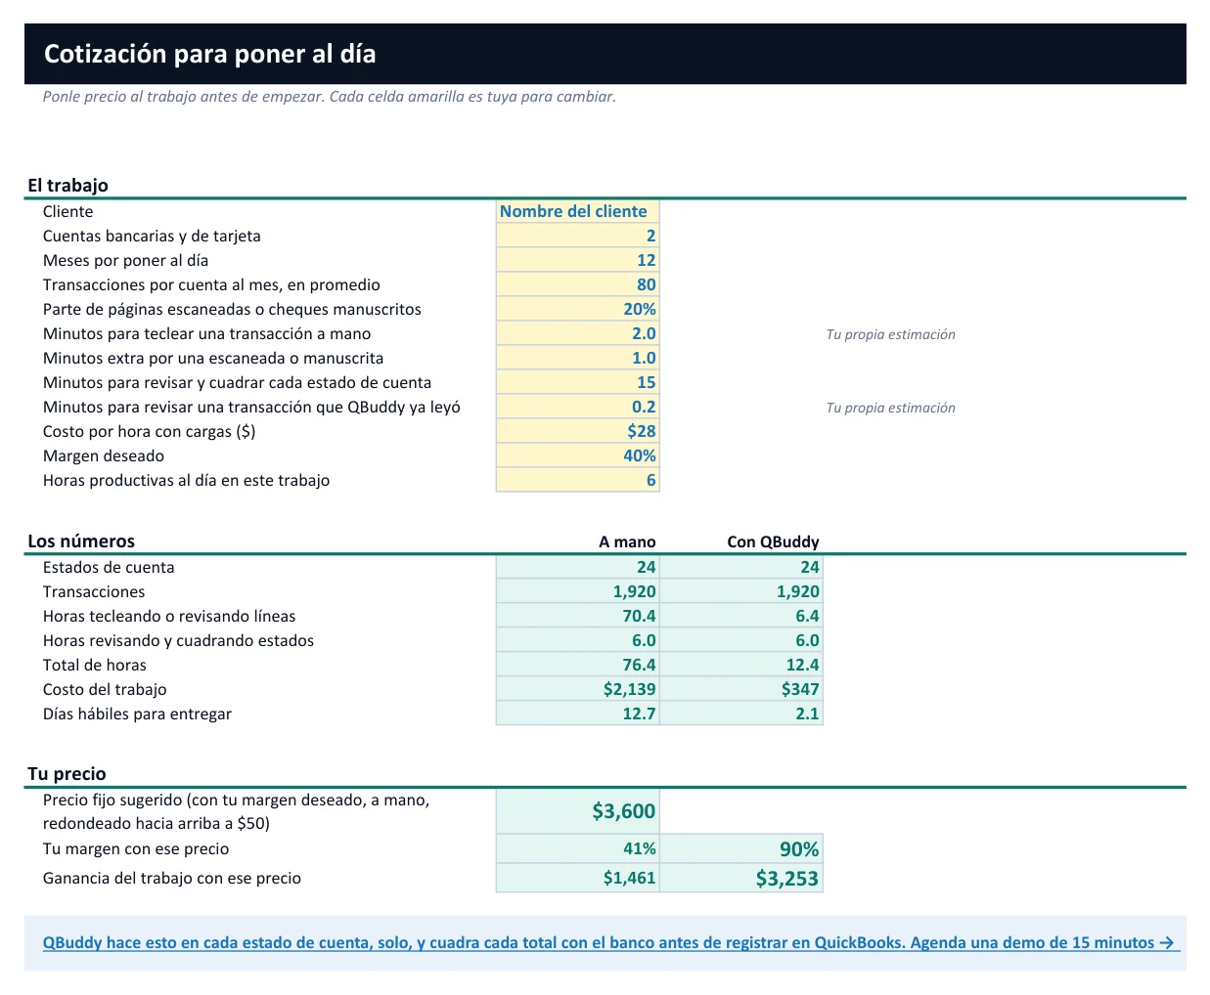
Task: Select the Con QBuddy profit $3,253 cell
Action: 741,879
